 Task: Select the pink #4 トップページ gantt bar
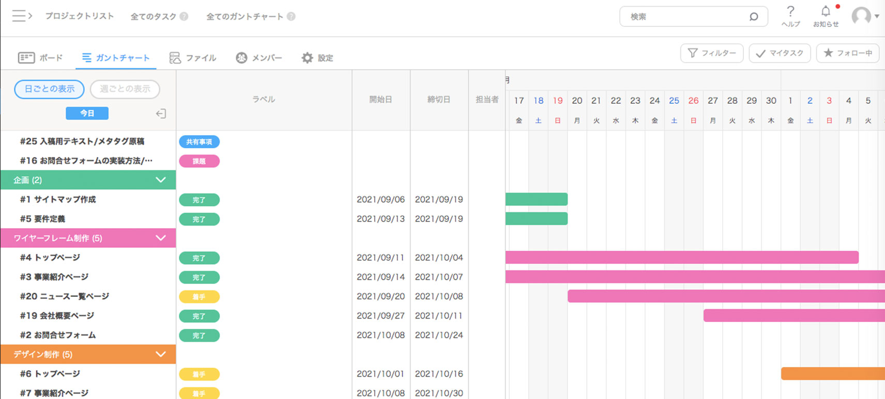(682, 257)
